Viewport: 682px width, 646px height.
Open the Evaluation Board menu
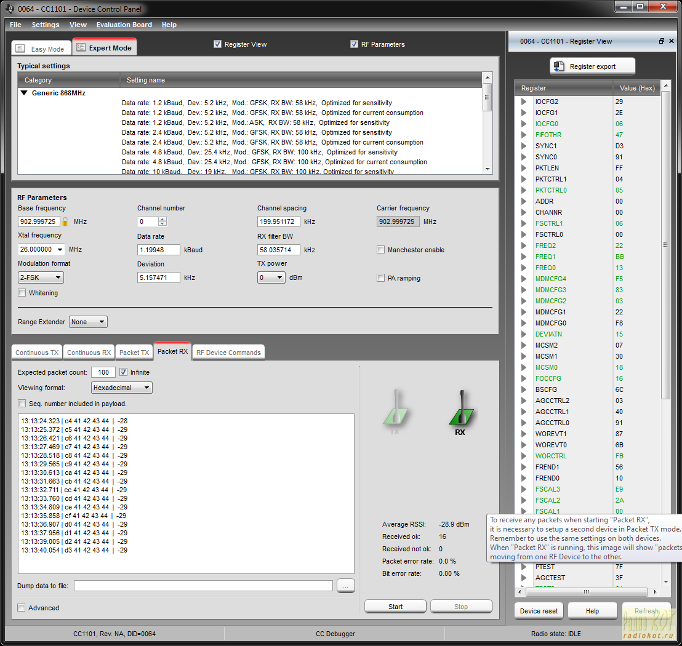click(124, 25)
